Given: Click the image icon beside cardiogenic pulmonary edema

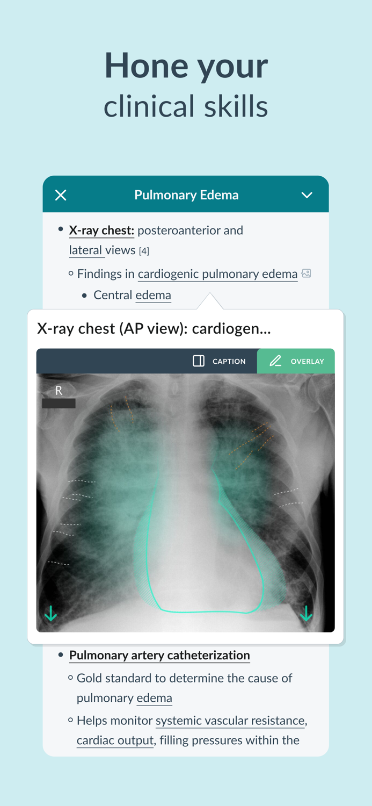Looking at the screenshot, I should (306, 274).
